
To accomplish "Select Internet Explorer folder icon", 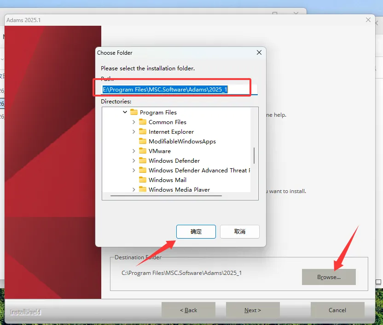I will (143, 131).
